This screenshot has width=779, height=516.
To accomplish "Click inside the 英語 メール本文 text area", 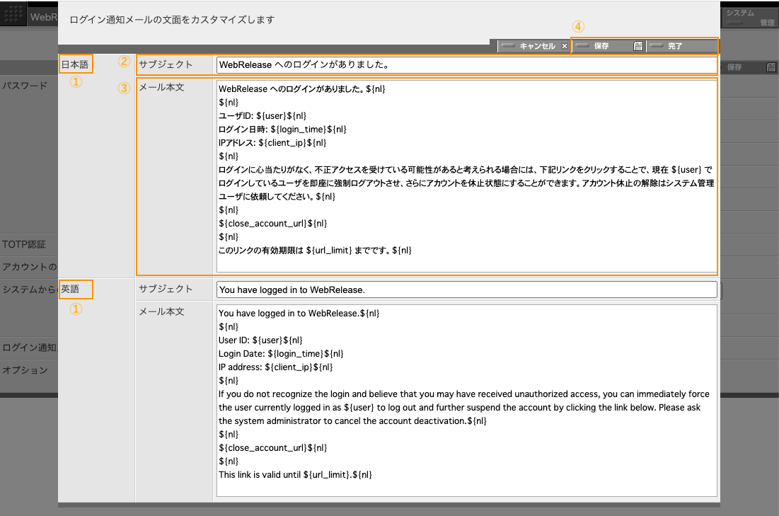I will point(466,400).
